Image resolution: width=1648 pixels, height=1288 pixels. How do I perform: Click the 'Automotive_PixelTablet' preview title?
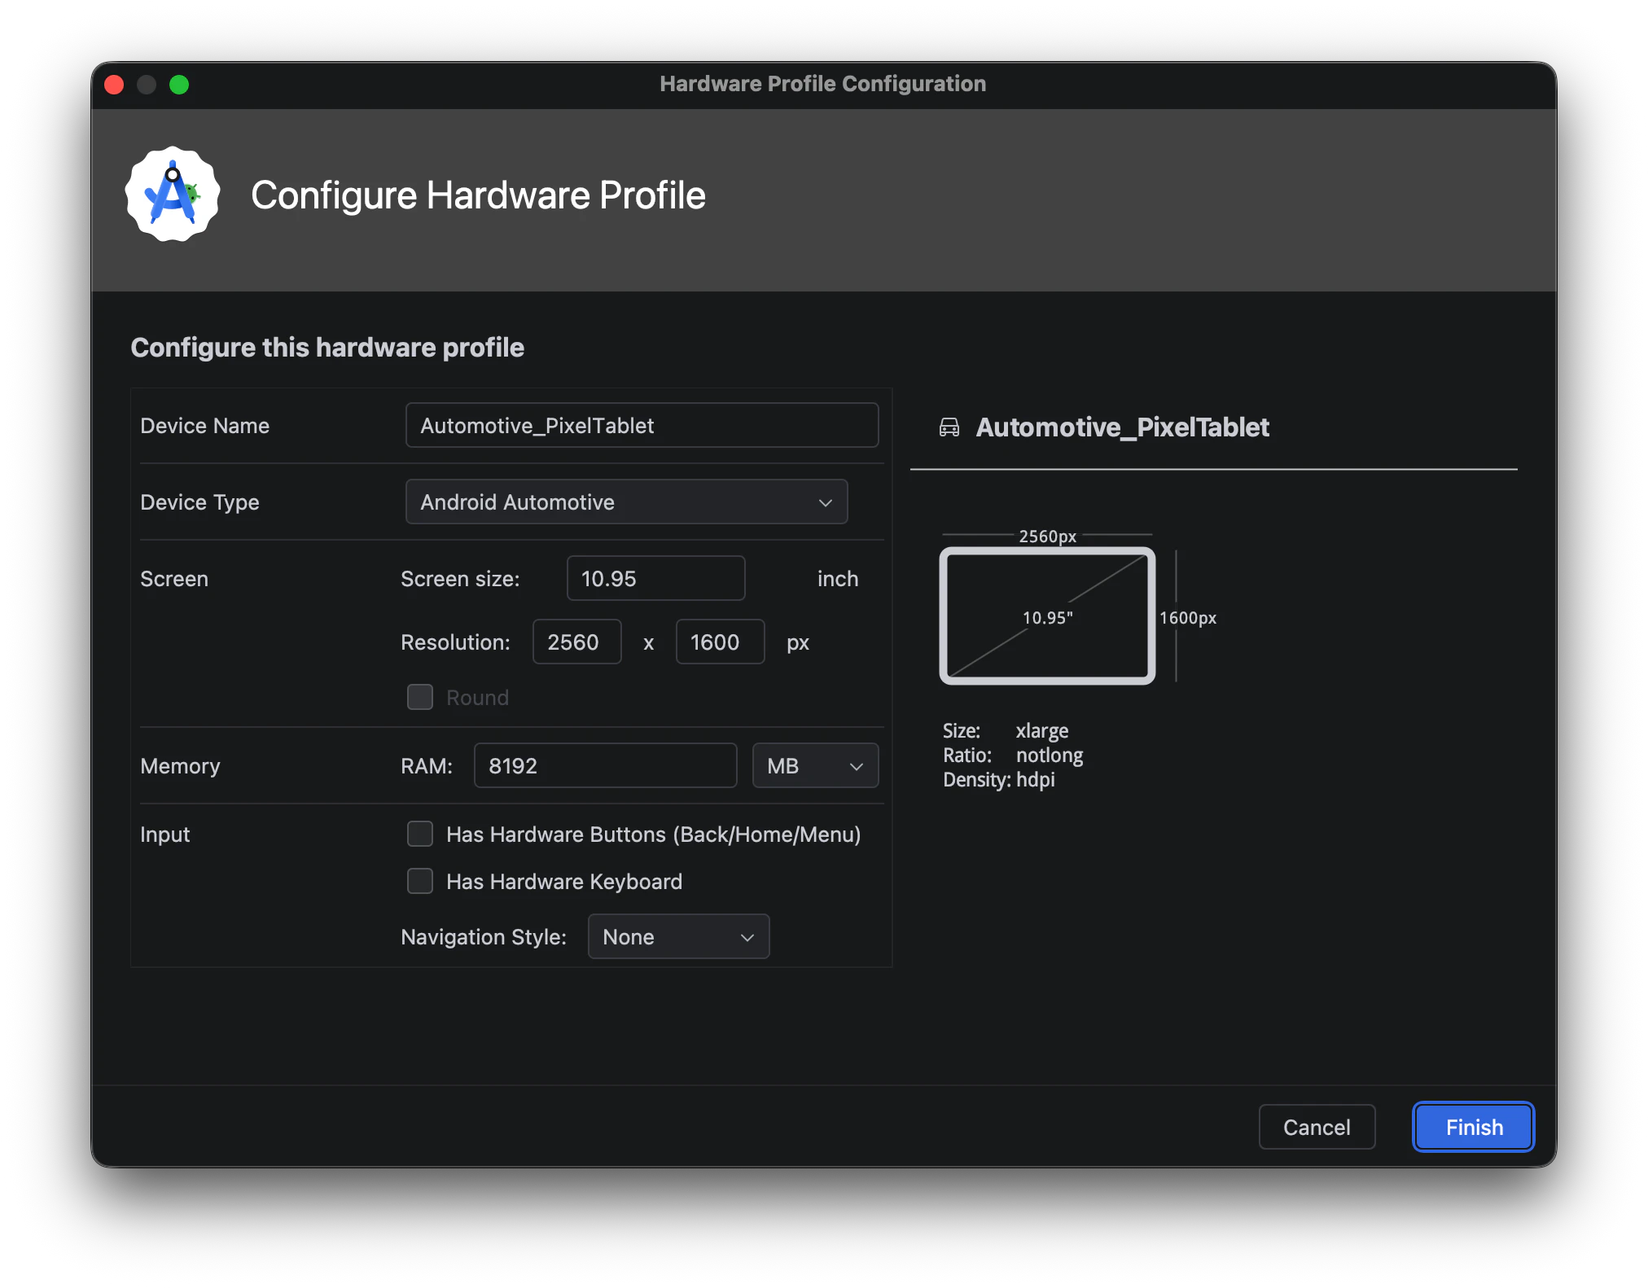pos(1122,427)
